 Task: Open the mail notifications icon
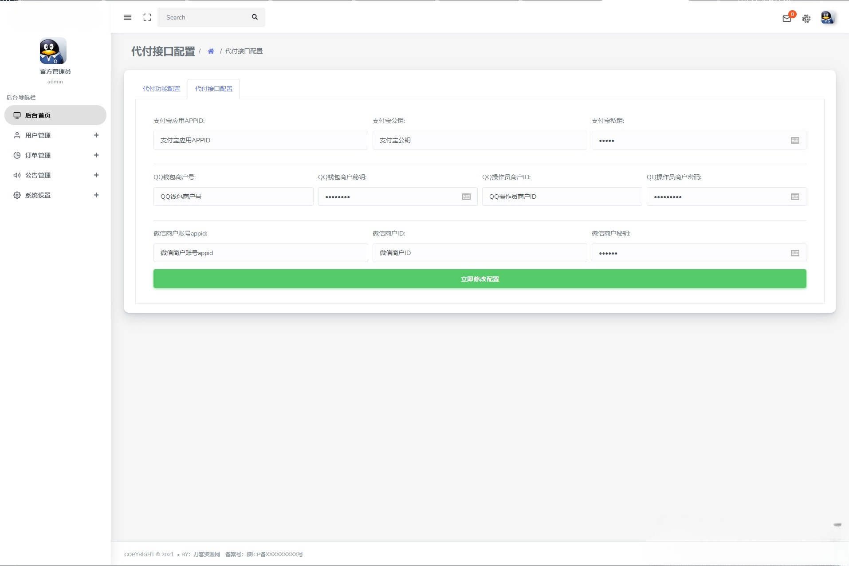coord(787,19)
